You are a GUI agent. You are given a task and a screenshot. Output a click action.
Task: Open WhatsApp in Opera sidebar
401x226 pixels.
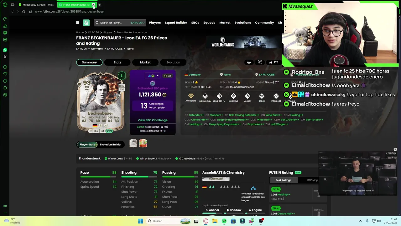pyautogui.click(x=5, y=50)
